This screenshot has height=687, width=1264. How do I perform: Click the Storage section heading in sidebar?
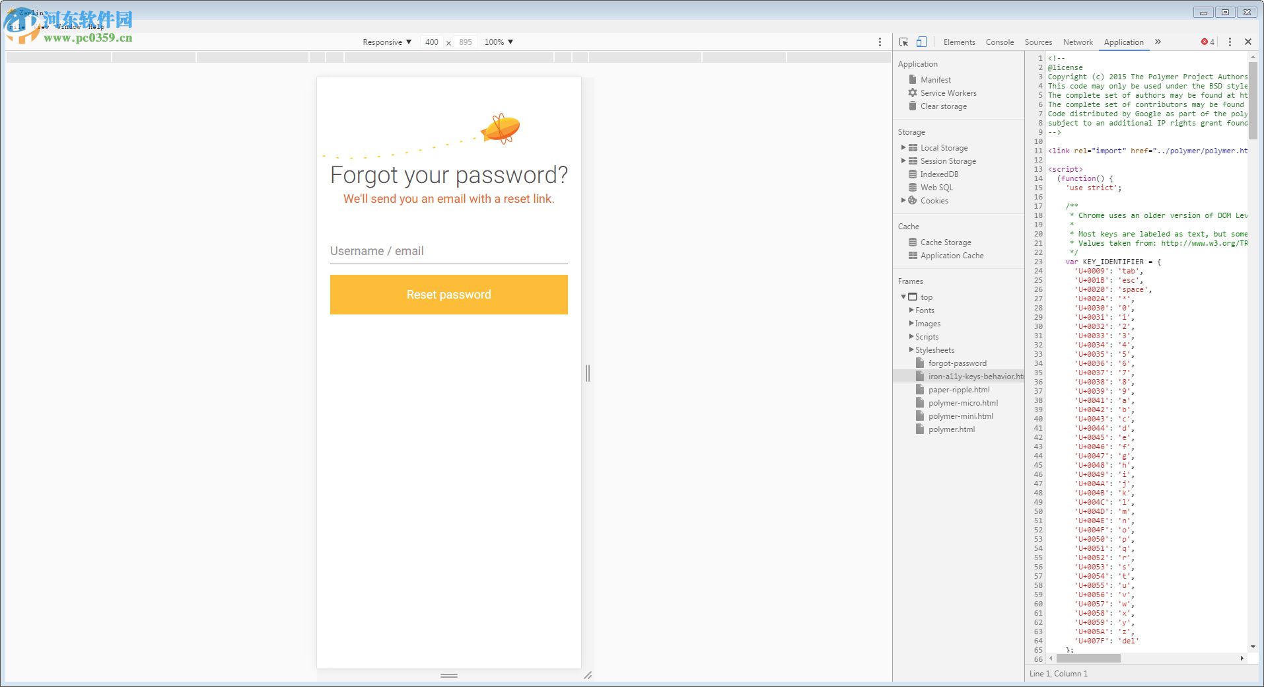click(911, 132)
